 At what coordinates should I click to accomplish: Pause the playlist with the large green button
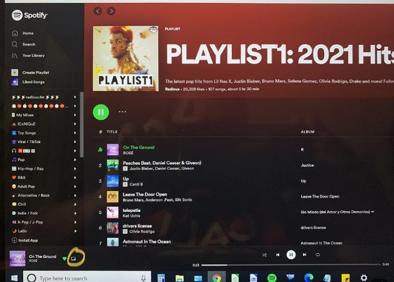click(101, 112)
